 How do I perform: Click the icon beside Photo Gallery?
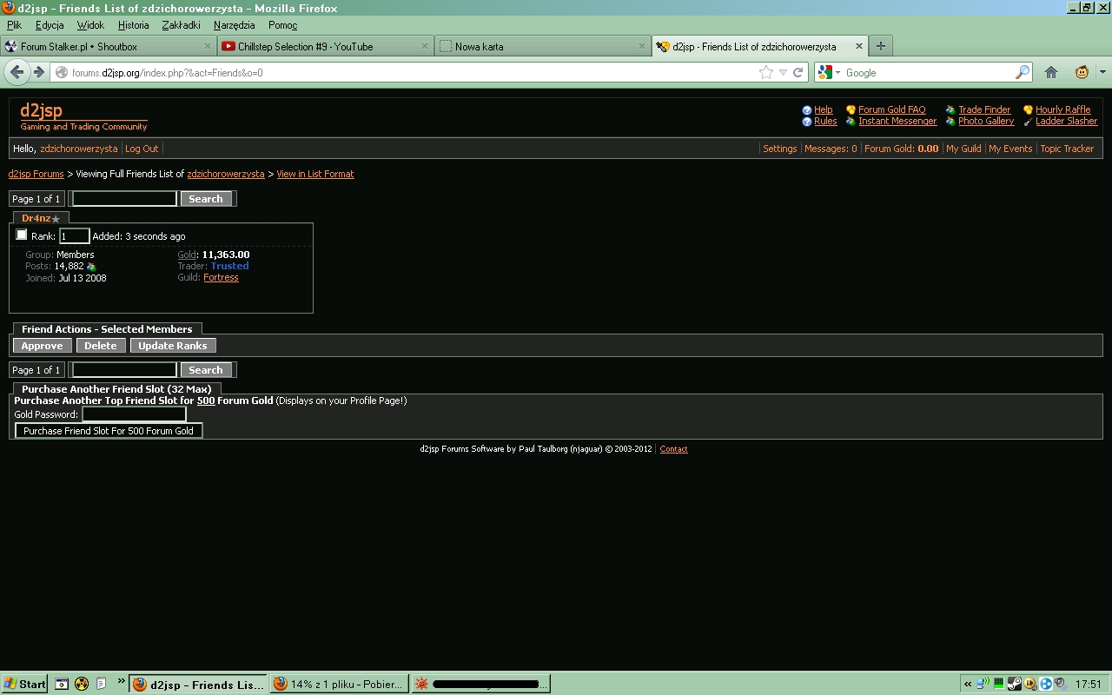click(x=950, y=122)
